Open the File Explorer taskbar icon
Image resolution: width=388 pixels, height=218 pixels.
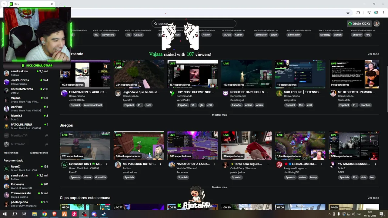point(35,214)
